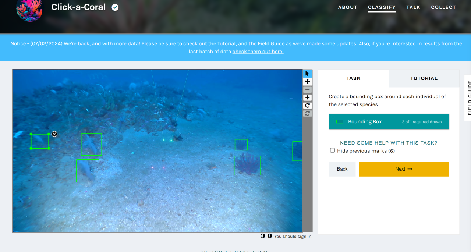Select the pan/move image tool
Viewport: 471px width, 252px height.
tap(307, 81)
